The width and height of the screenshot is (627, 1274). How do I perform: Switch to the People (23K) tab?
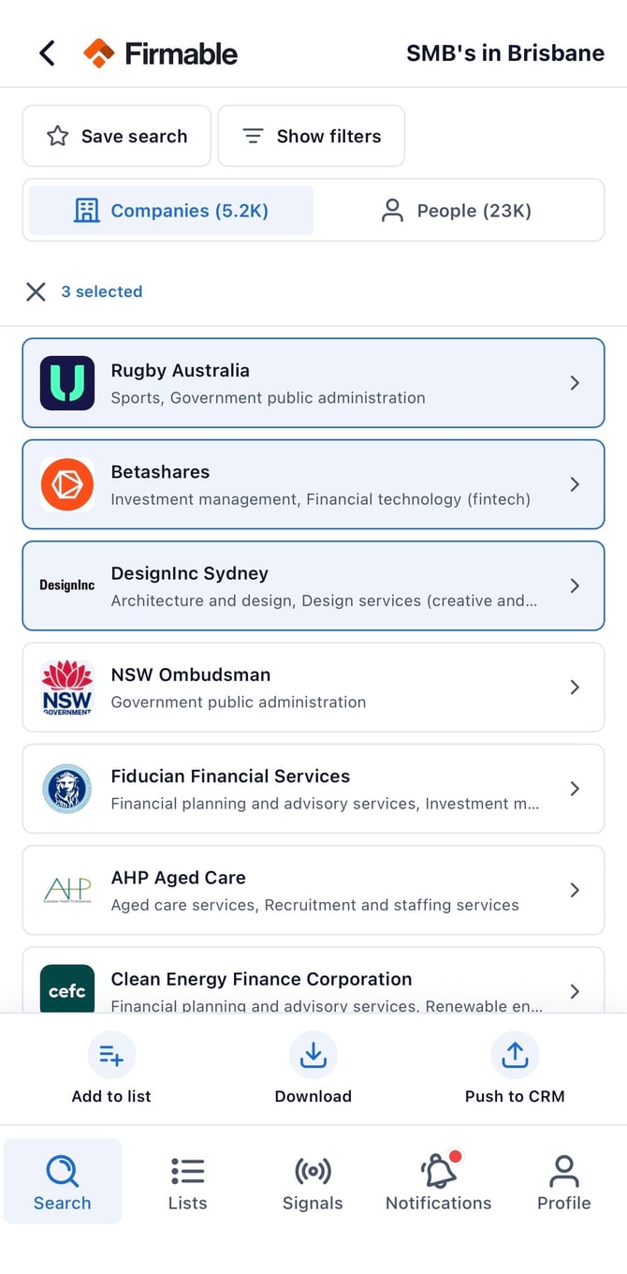(457, 210)
